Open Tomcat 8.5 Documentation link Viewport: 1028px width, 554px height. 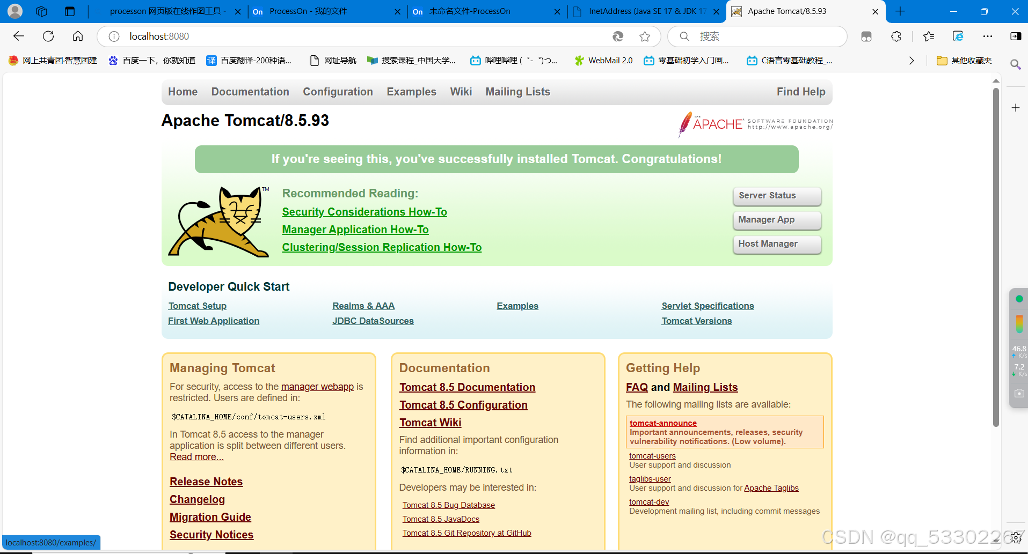467,387
